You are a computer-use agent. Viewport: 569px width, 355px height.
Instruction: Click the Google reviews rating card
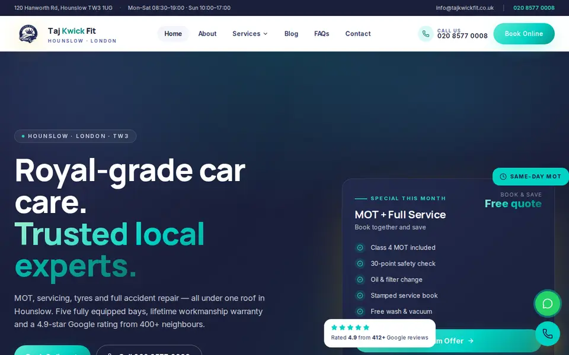coord(379,333)
